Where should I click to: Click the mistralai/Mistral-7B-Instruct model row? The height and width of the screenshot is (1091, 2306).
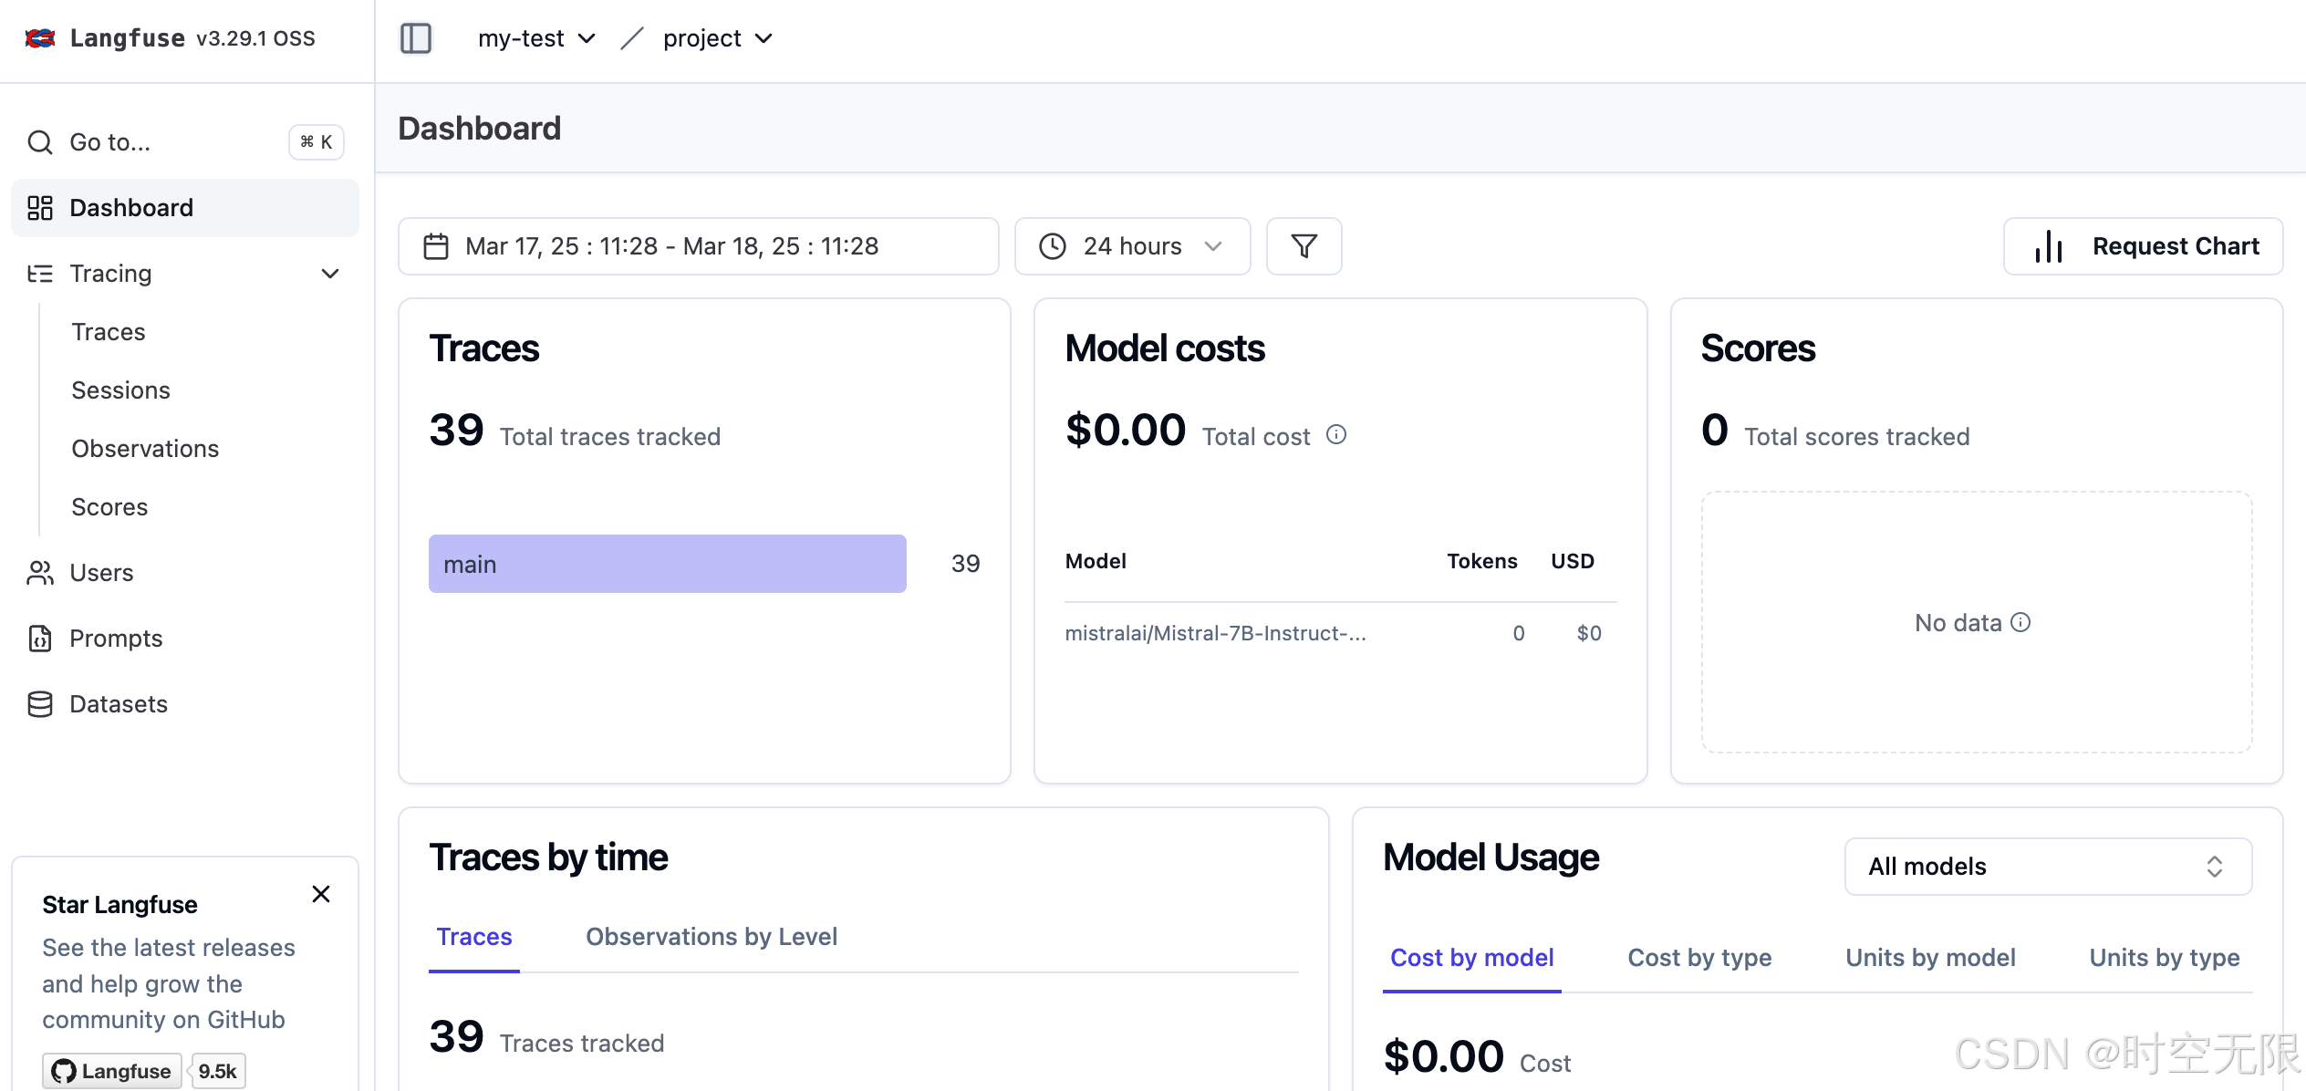click(1339, 633)
